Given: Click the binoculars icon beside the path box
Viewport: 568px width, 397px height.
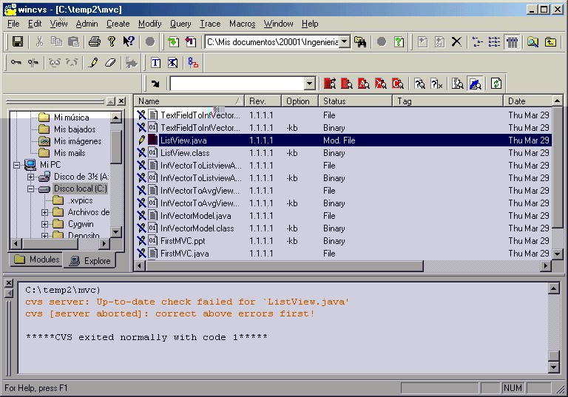Looking at the screenshot, I should [361, 42].
